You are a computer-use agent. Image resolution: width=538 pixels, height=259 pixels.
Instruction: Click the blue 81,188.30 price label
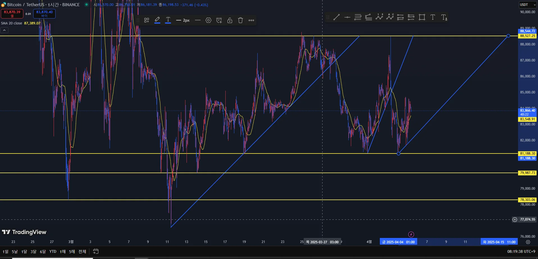527,158
